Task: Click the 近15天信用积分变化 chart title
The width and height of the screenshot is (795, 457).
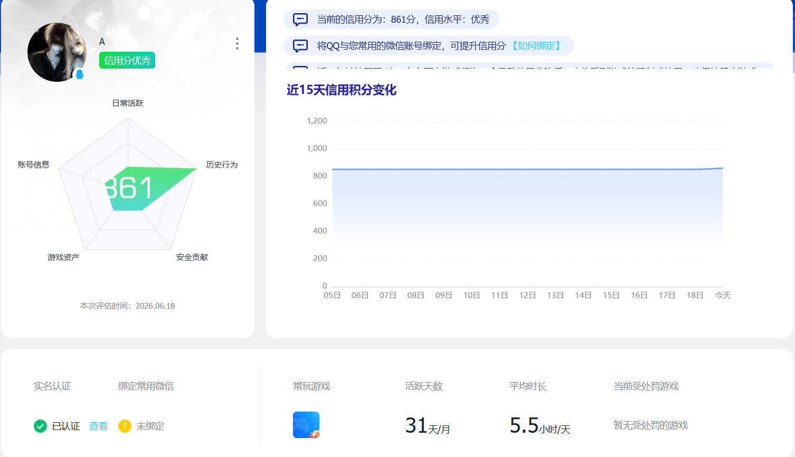Action: pyautogui.click(x=342, y=90)
